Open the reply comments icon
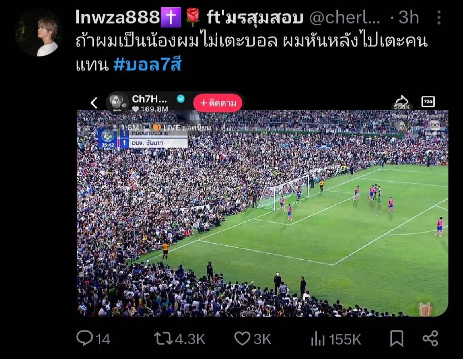Viewport: 463px width, 359px height. 85,338
